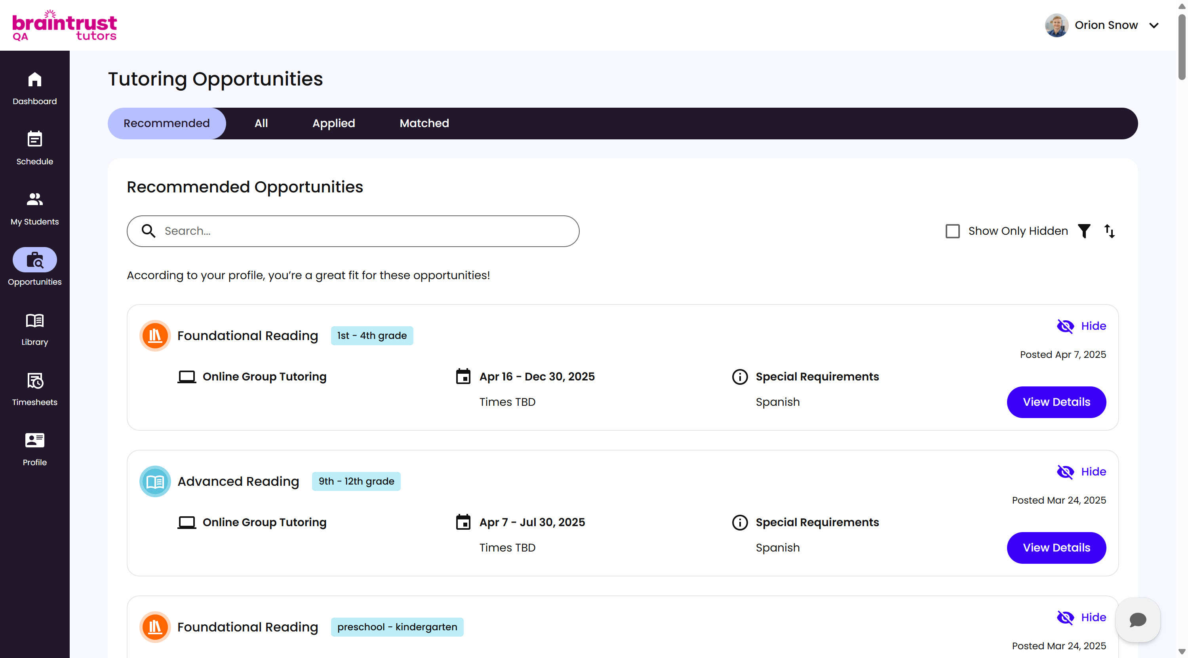Click Apr 16 - Dec 30, 2025 date range

click(537, 377)
